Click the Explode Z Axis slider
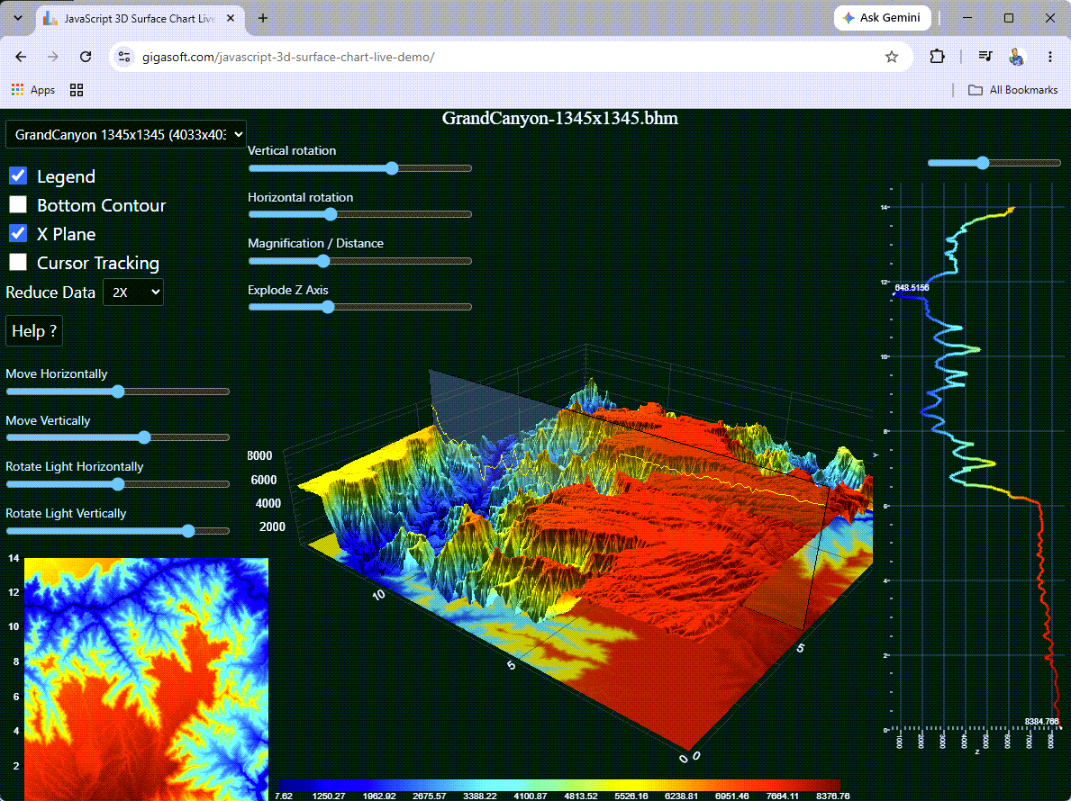This screenshot has width=1071, height=801. coord(360,307)
